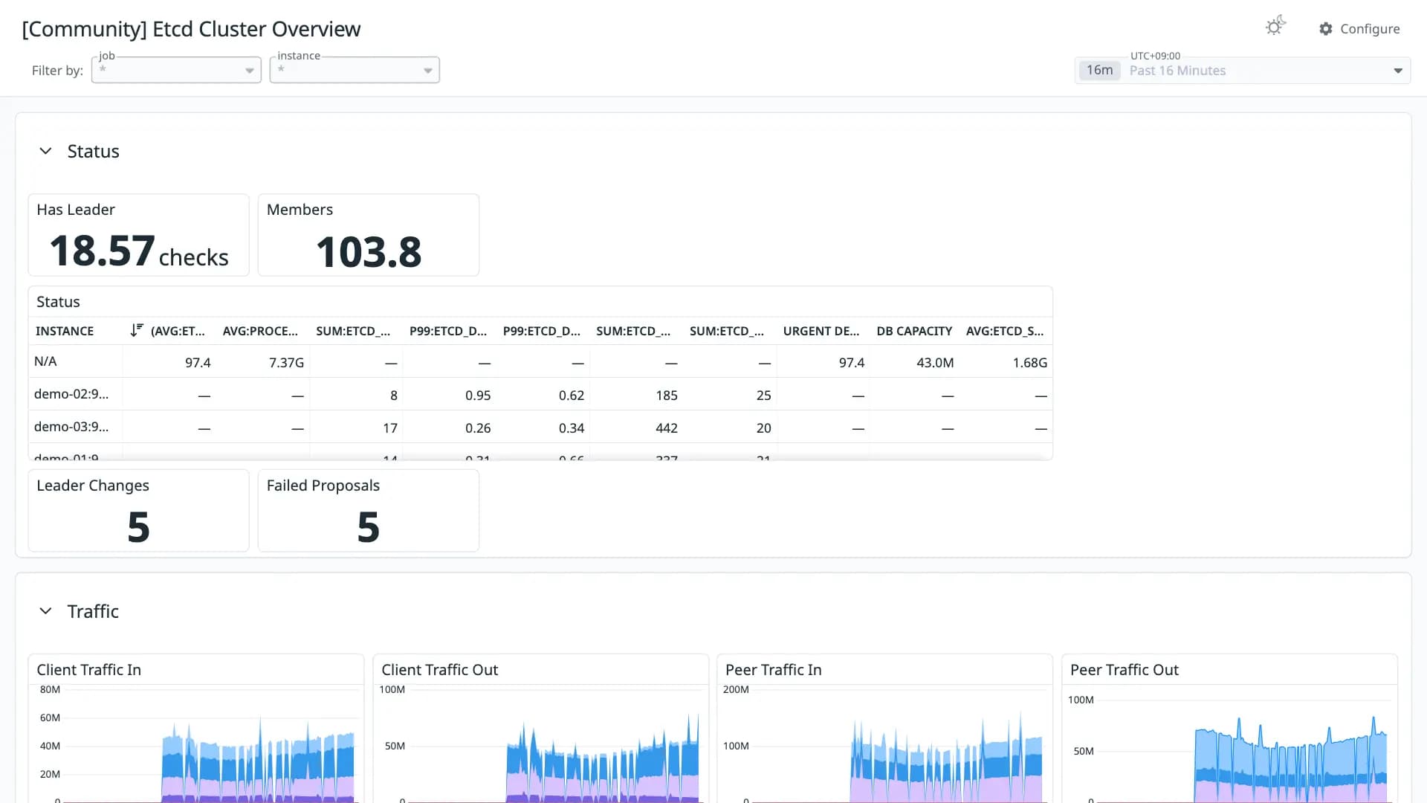The width and height of the screenshot is (1427, 803).
Task: Select the demo-02:9... instance row
Action: point(540,395)
